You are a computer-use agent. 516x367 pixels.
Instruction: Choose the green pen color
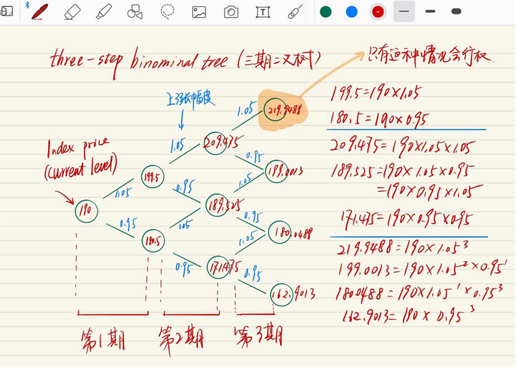tap(326, 12)
